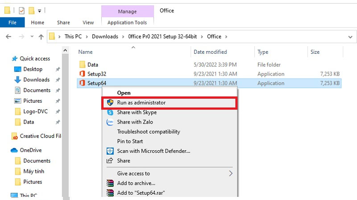Image resolution: width=357 pixels, height=200 pixels.
Task: Choose Troubleshoot compatibility from context menu
Action: 148,132
